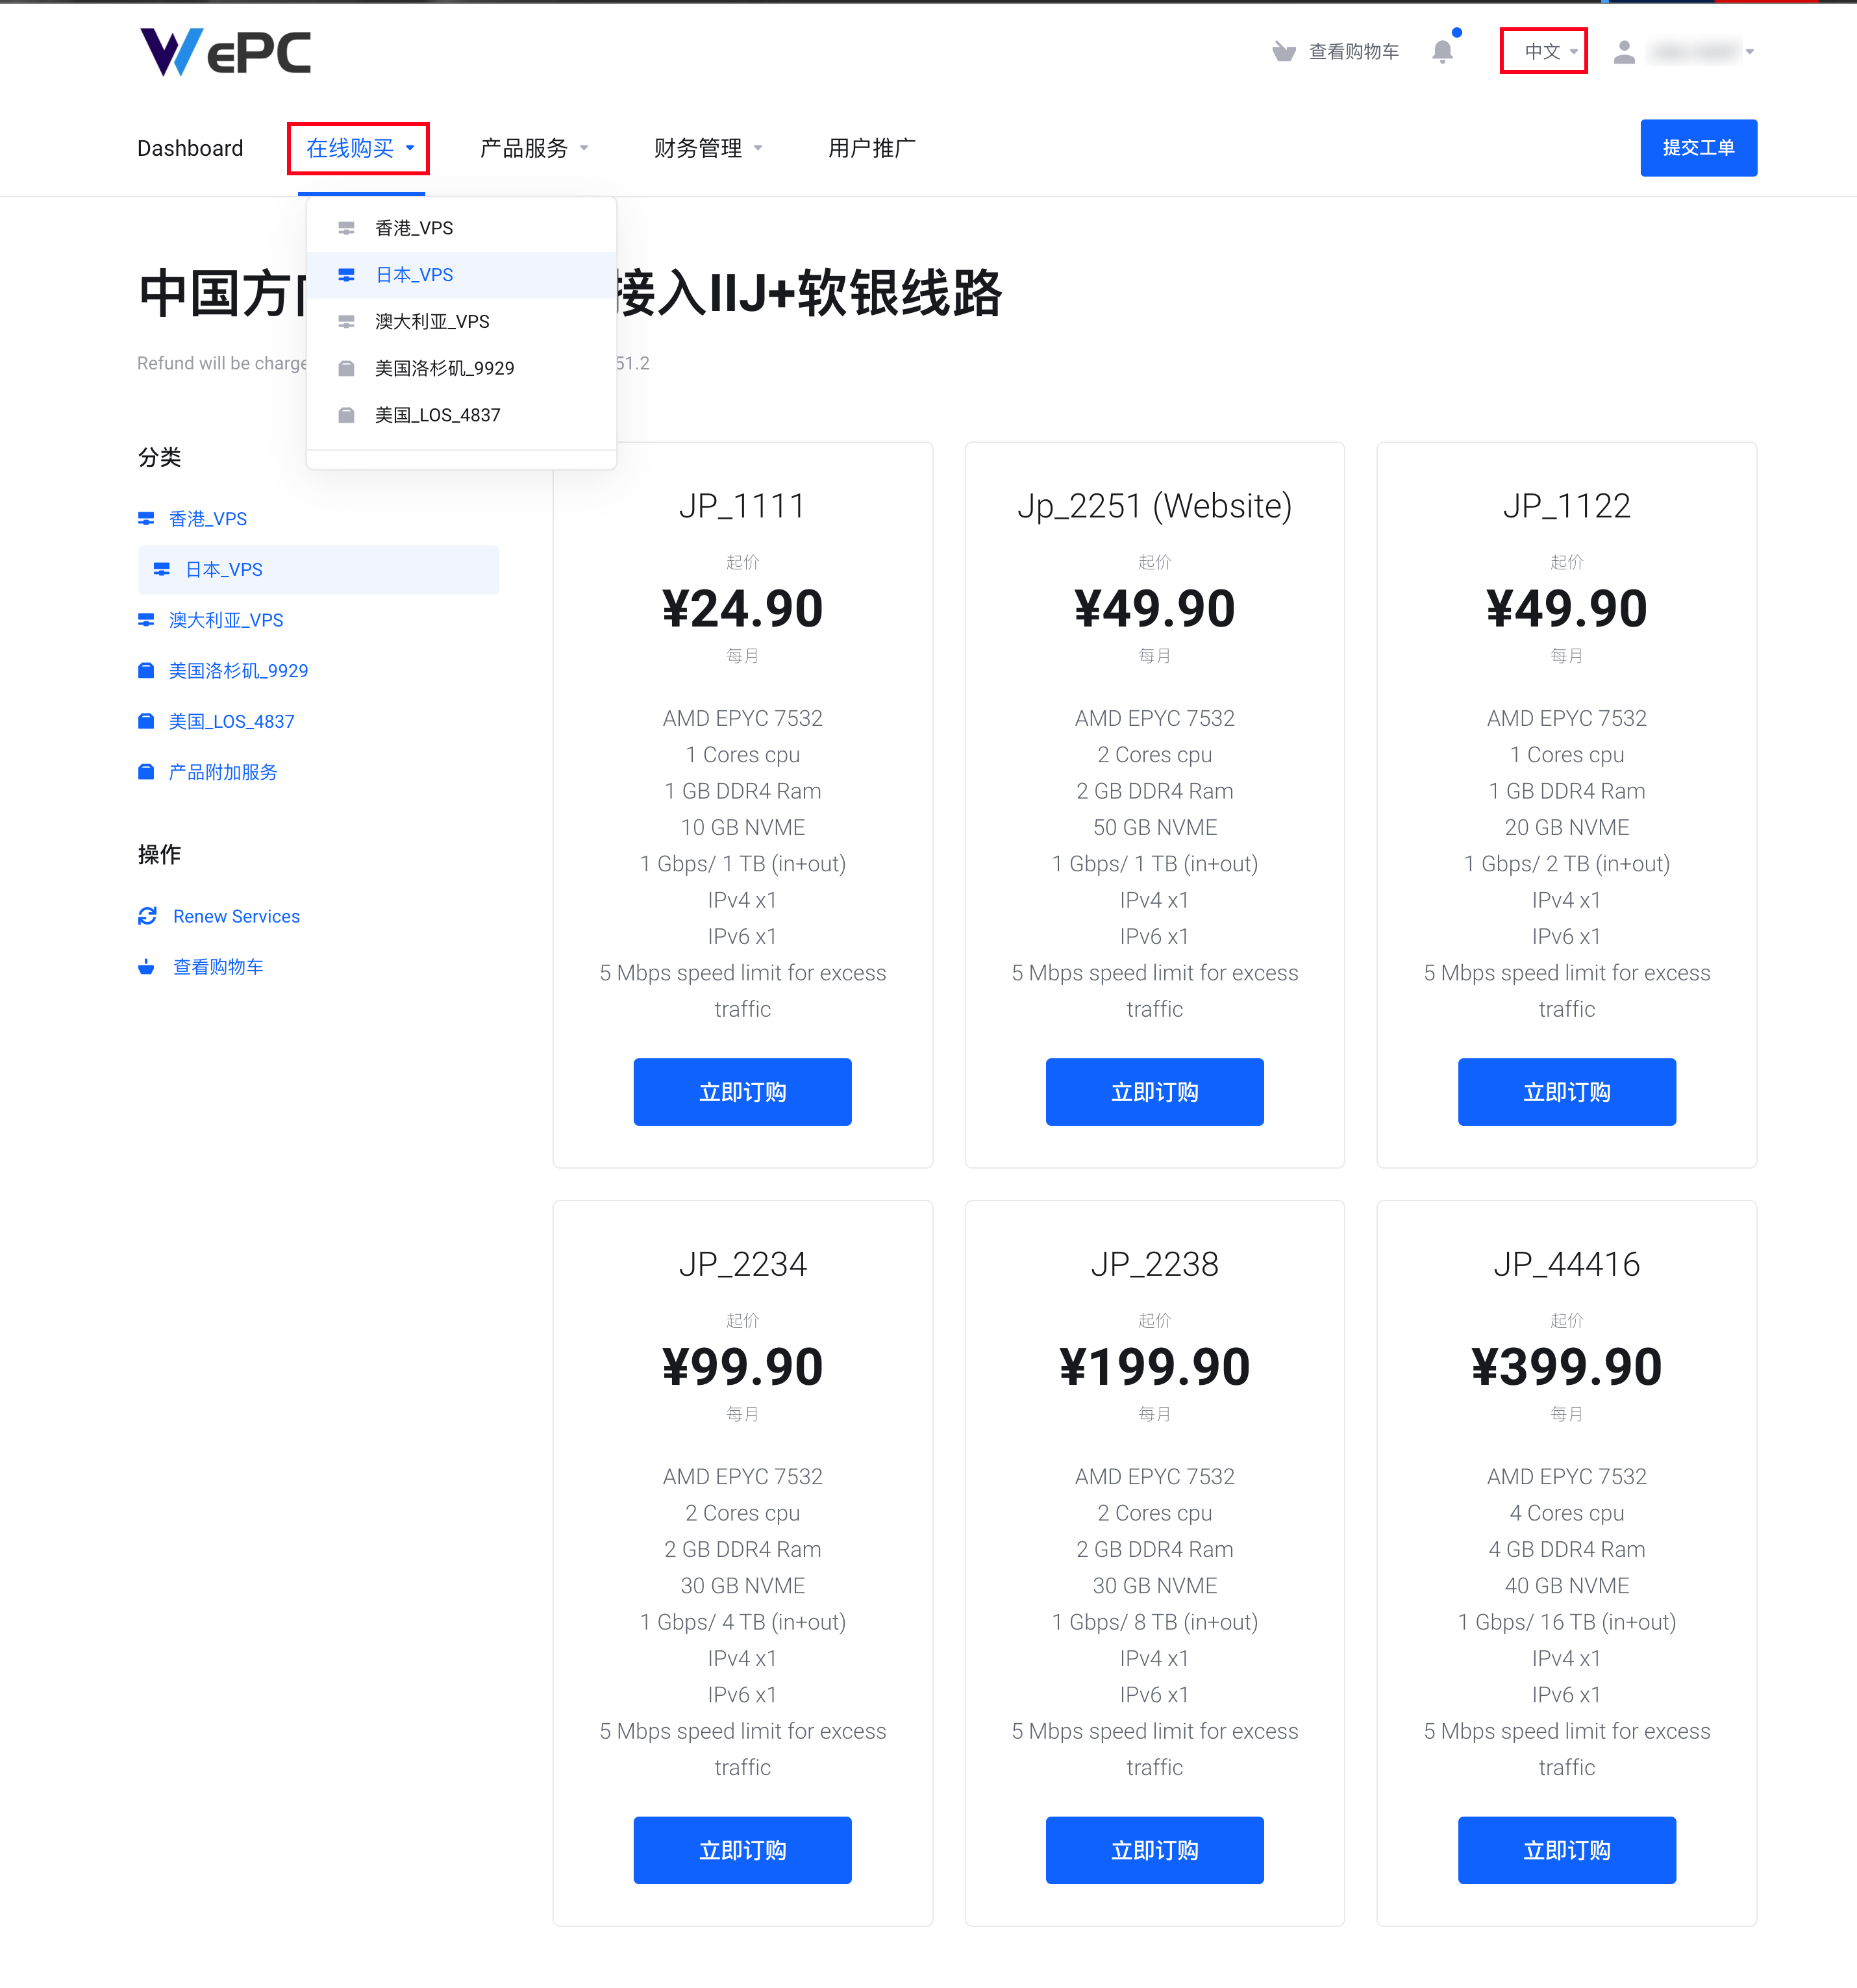Expand the 财务管理 dropdown menu
Image resolution: width=1857 pixels, height=1988 pixels.
pos(707,148)
